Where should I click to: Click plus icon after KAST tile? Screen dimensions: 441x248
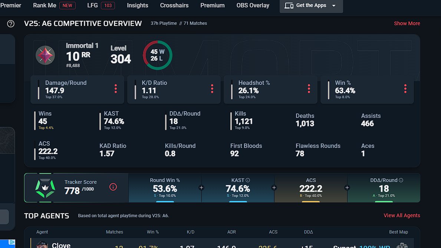274,188
